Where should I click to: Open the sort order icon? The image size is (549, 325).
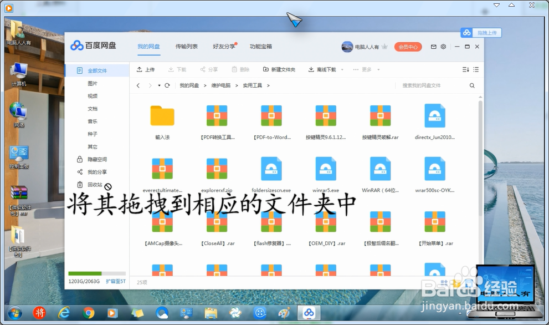(x=465, y=69)
